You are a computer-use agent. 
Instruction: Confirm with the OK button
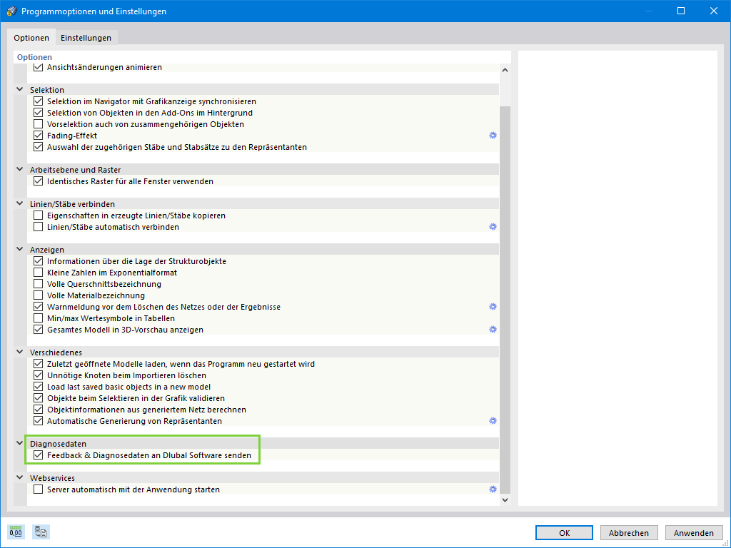564,532
